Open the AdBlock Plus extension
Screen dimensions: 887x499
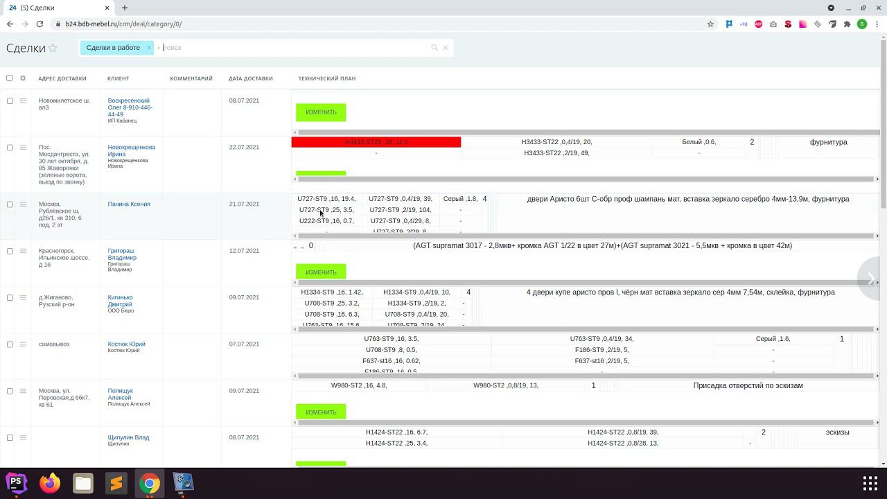pyautogui.click(x=759, y=24)
